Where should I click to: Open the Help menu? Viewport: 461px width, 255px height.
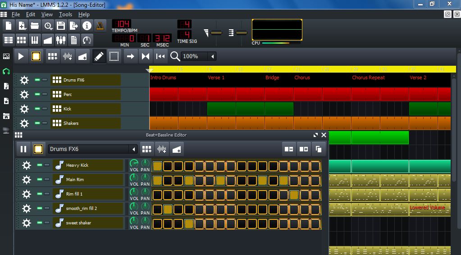tap(84, 14)
